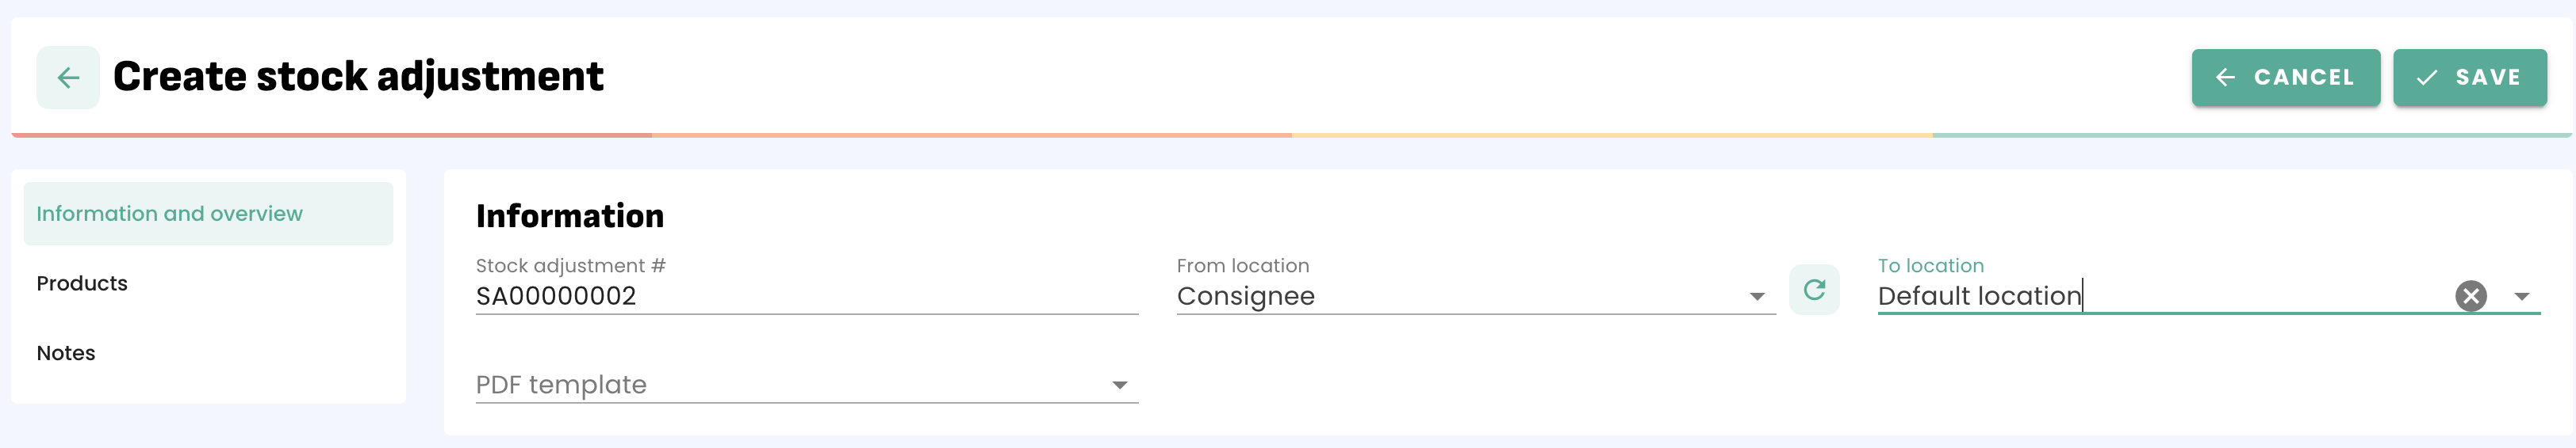Expand the To location dropdown arrow
The height and width of the screenshot is (448, 2576).
tap(2521, 296)
